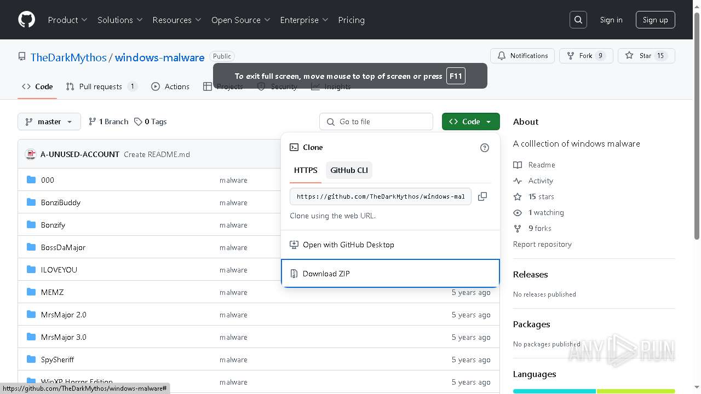
Task: Click the Report repository link
Action: pos(542,244)
